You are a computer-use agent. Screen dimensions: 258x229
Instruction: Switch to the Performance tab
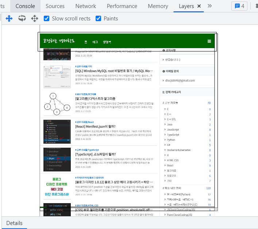tap(122, 6)
